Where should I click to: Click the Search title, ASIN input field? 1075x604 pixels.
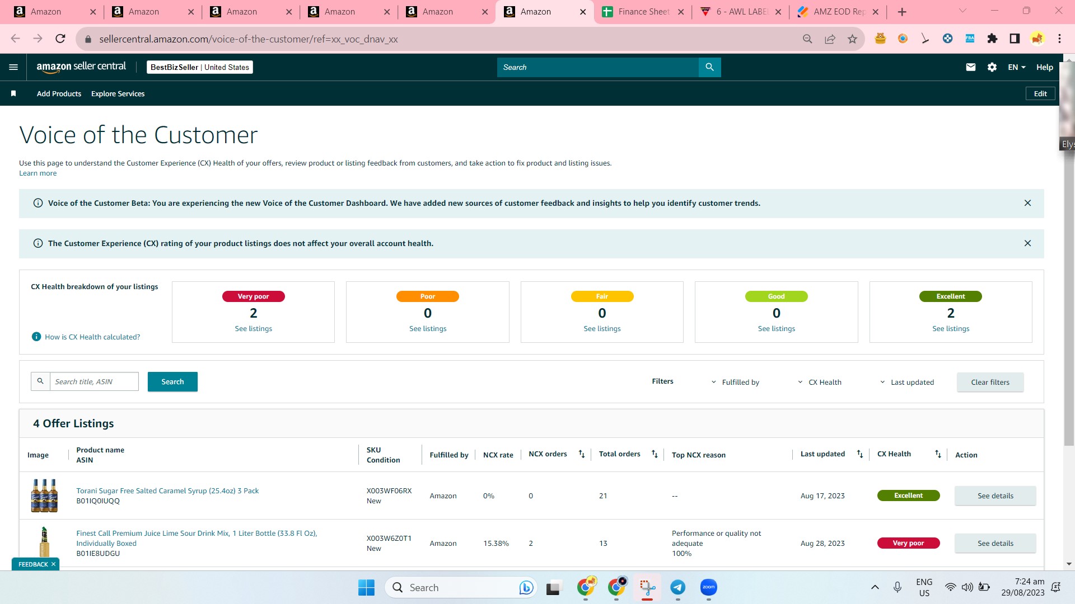[x=94, y=381]
